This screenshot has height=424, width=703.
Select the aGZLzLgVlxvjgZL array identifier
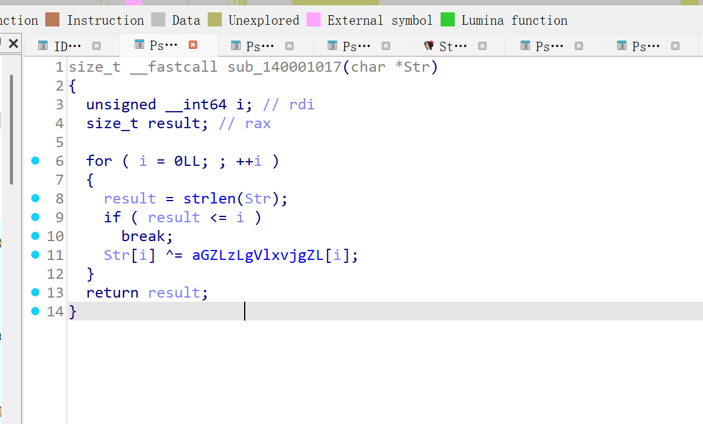point(258,255)
